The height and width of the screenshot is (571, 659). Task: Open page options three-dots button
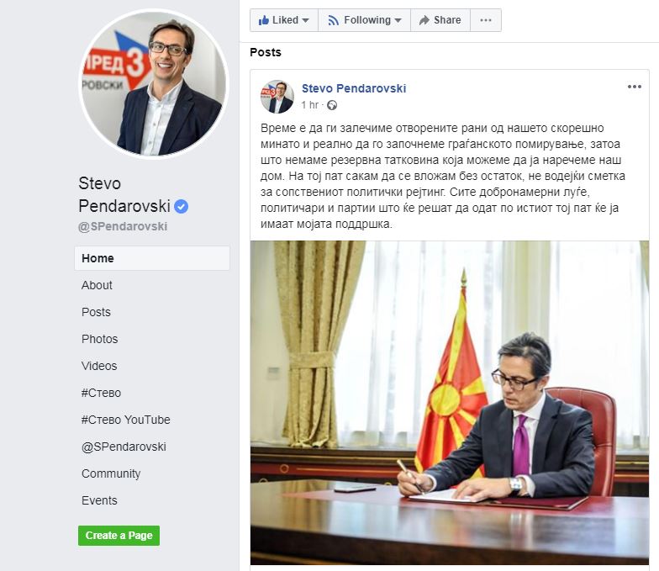point(486,20)
